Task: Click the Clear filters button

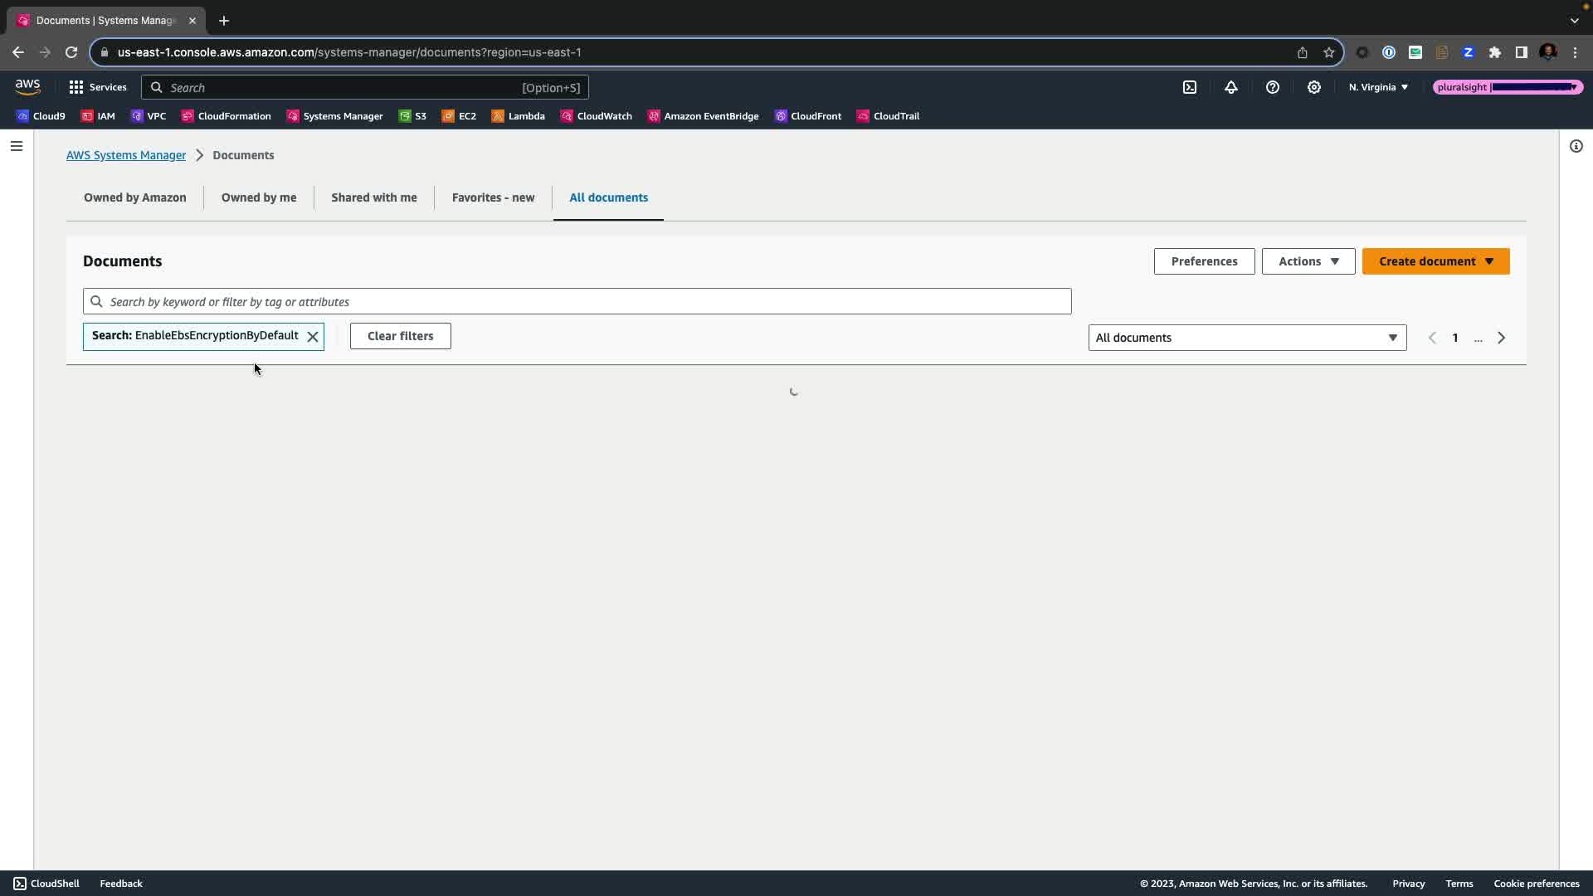Action: click(400, 336)
